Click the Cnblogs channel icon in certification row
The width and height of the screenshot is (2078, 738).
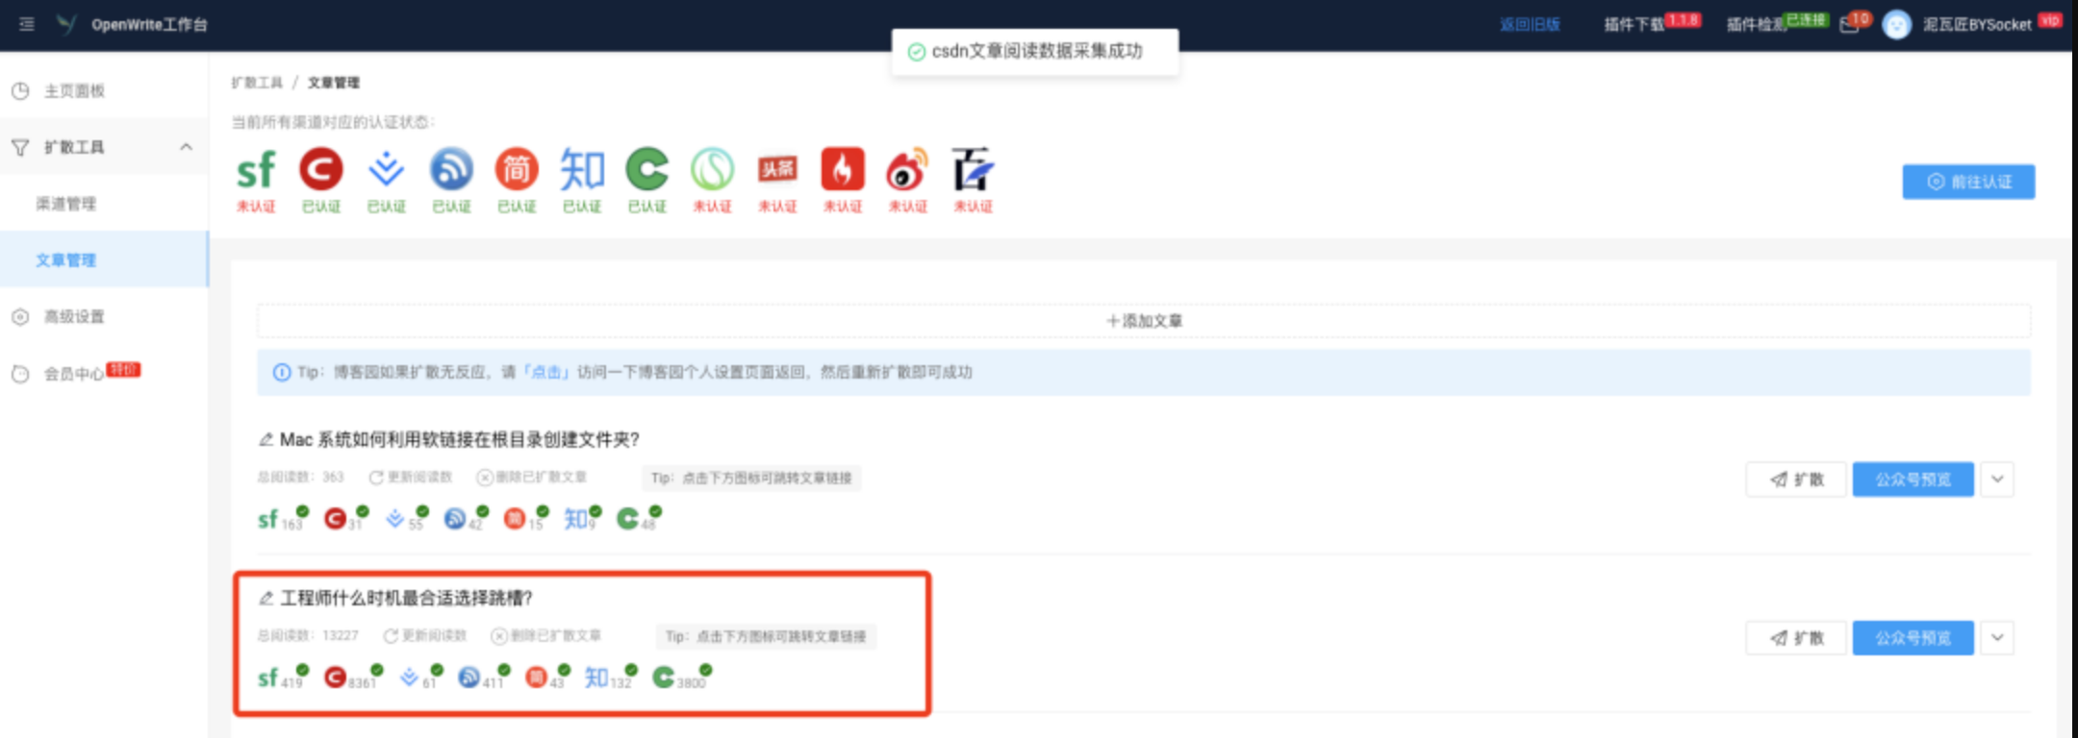coord(451,171)
